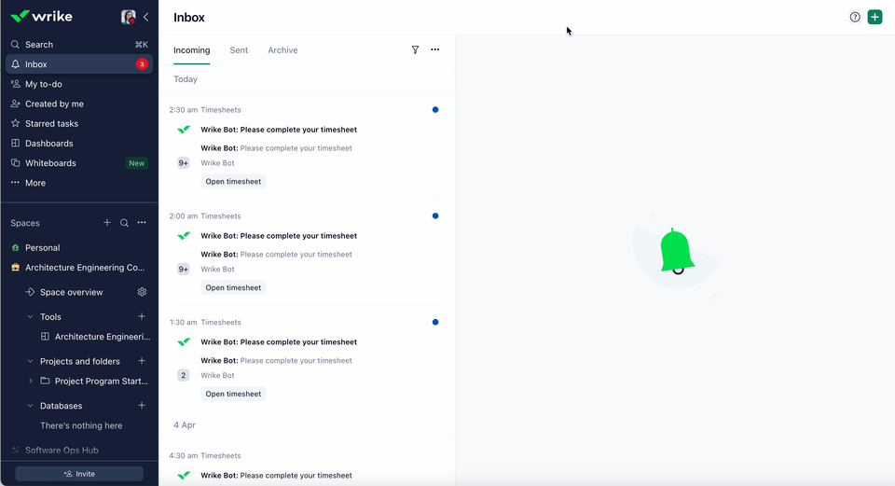
Task: Click Open timesheet in 2:30 am notification
Action: 233,182
